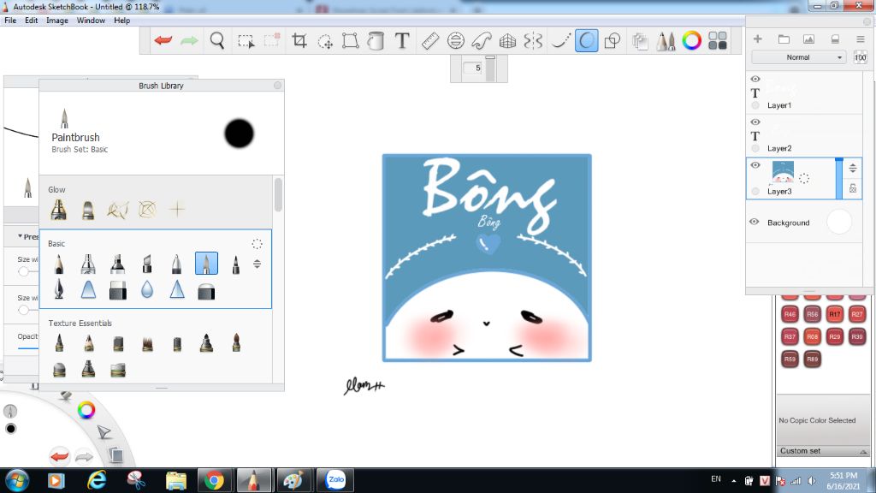Select the Pencil brush in Basic set

(x=59, y=264)
